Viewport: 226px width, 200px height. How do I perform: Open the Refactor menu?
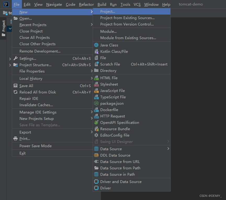point(86,4)
